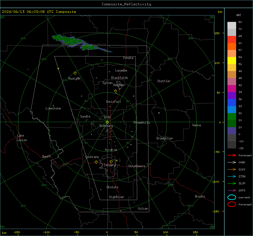Click the yellow V marker east of Calgary
The height and width of the screenshot is (236, 253).
[117, 161]
